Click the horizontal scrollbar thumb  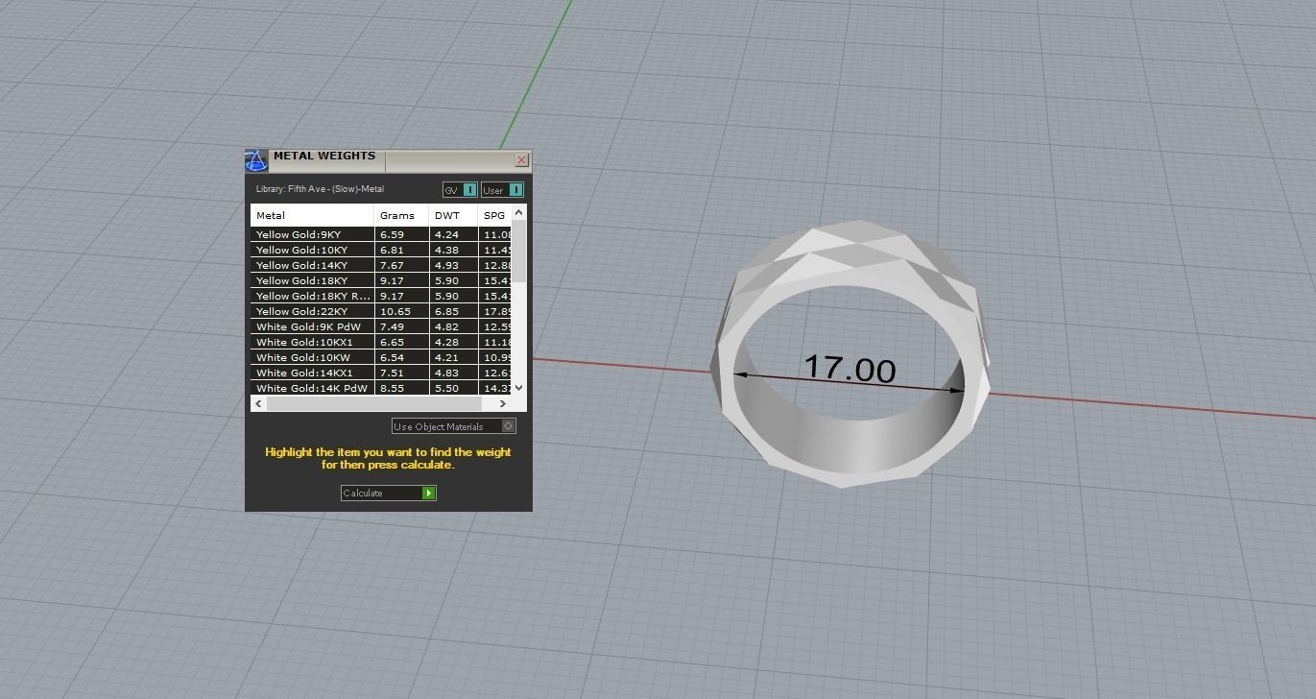point(376,403)
